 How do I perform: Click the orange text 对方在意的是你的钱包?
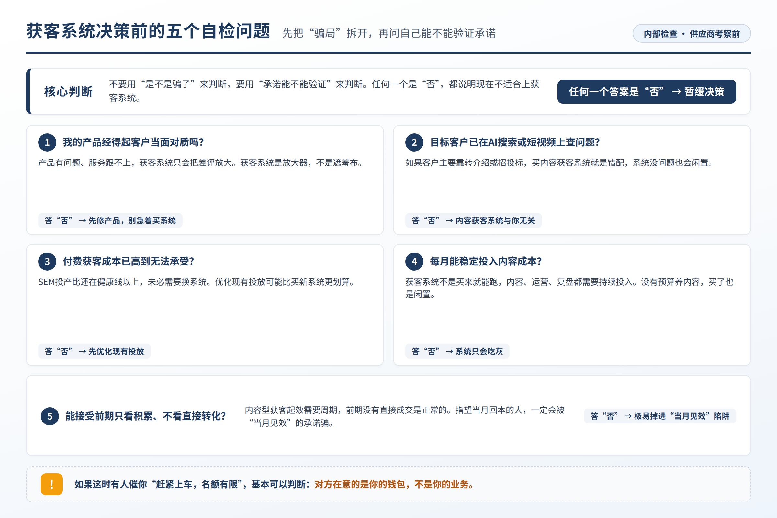[360, 484]
